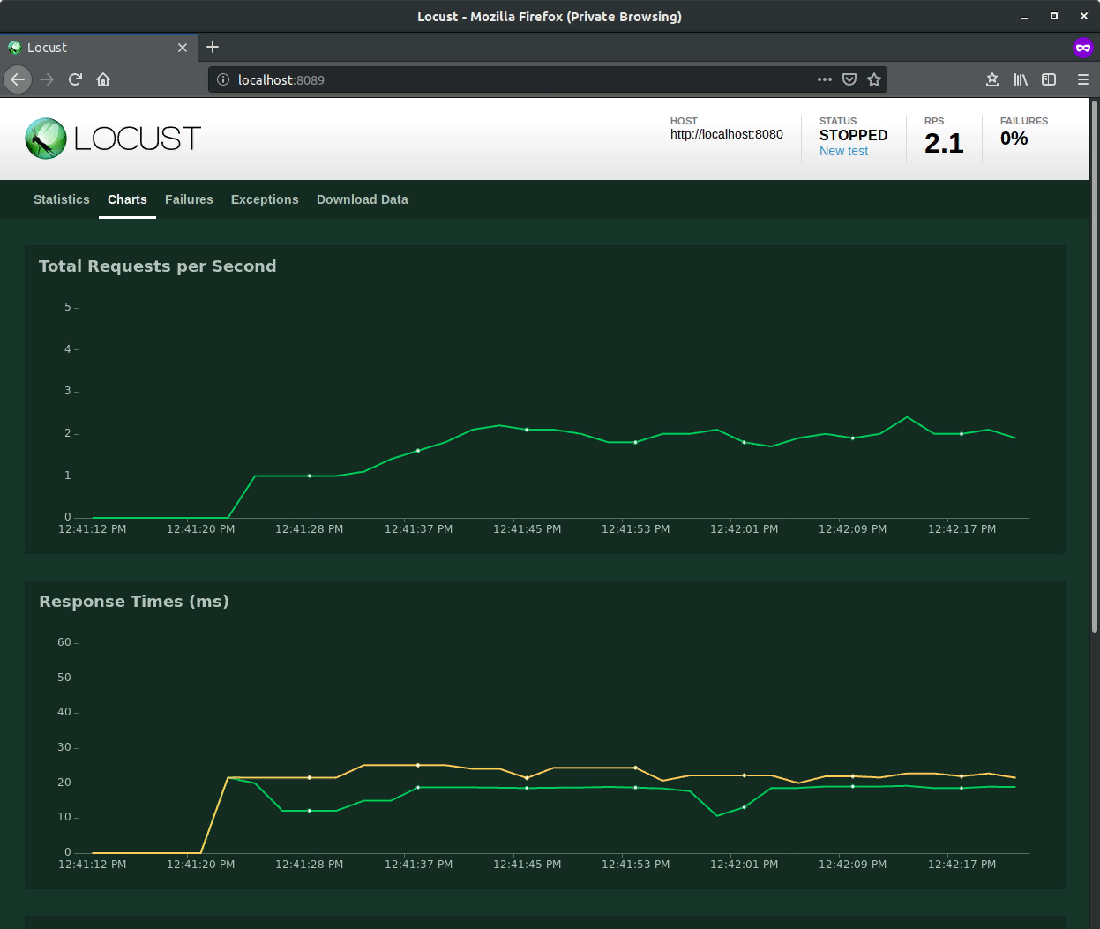Click yellow response line point at 12:41:53 PM
This screenshot has height=929, width=1100.
coord(635,768)
